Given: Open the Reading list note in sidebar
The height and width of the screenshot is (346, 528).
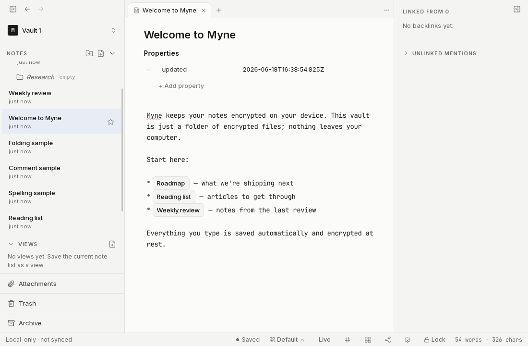Looking at the screenshot, I should point(61,222).
